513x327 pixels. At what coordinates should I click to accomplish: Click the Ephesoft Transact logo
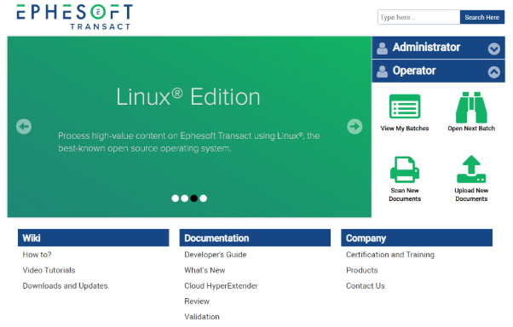coord(75,17)
